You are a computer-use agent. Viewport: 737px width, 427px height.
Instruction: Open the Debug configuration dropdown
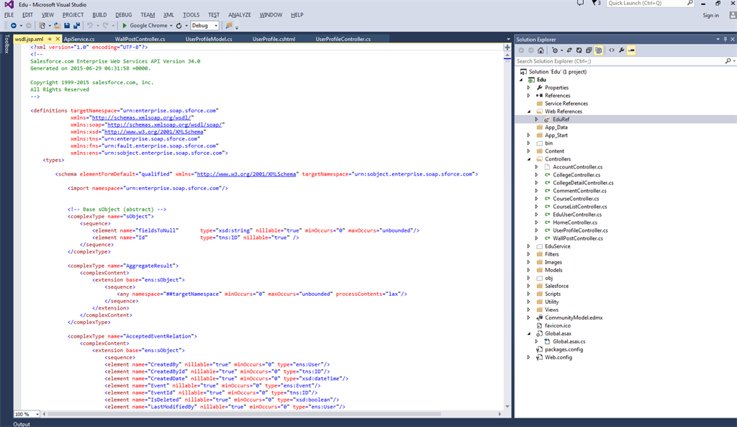pos(205,26)
